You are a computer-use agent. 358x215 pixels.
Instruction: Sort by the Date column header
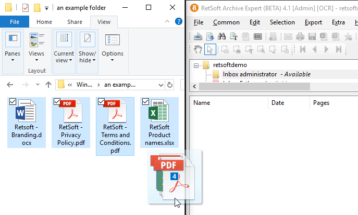289,103
